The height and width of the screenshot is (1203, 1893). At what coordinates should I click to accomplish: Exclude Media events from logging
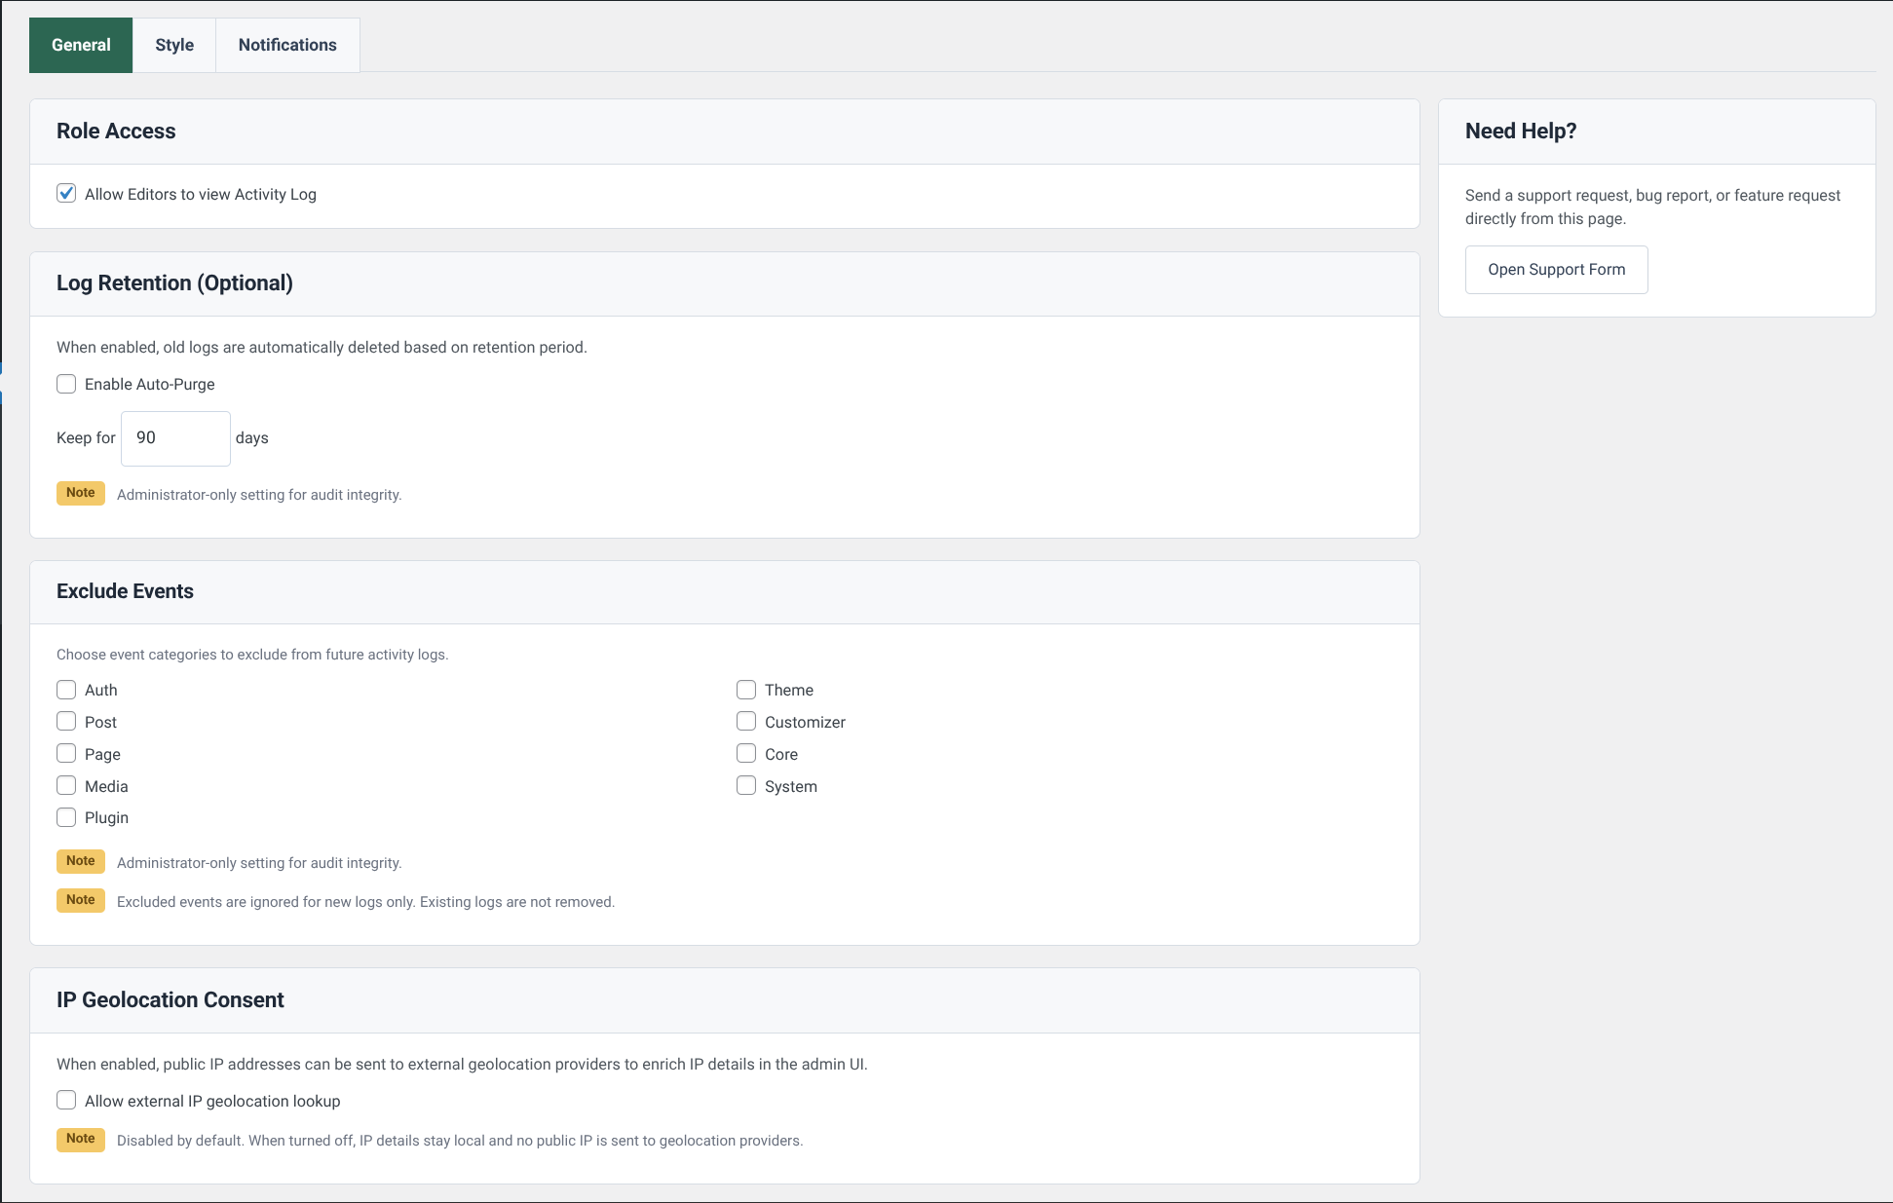66,785
